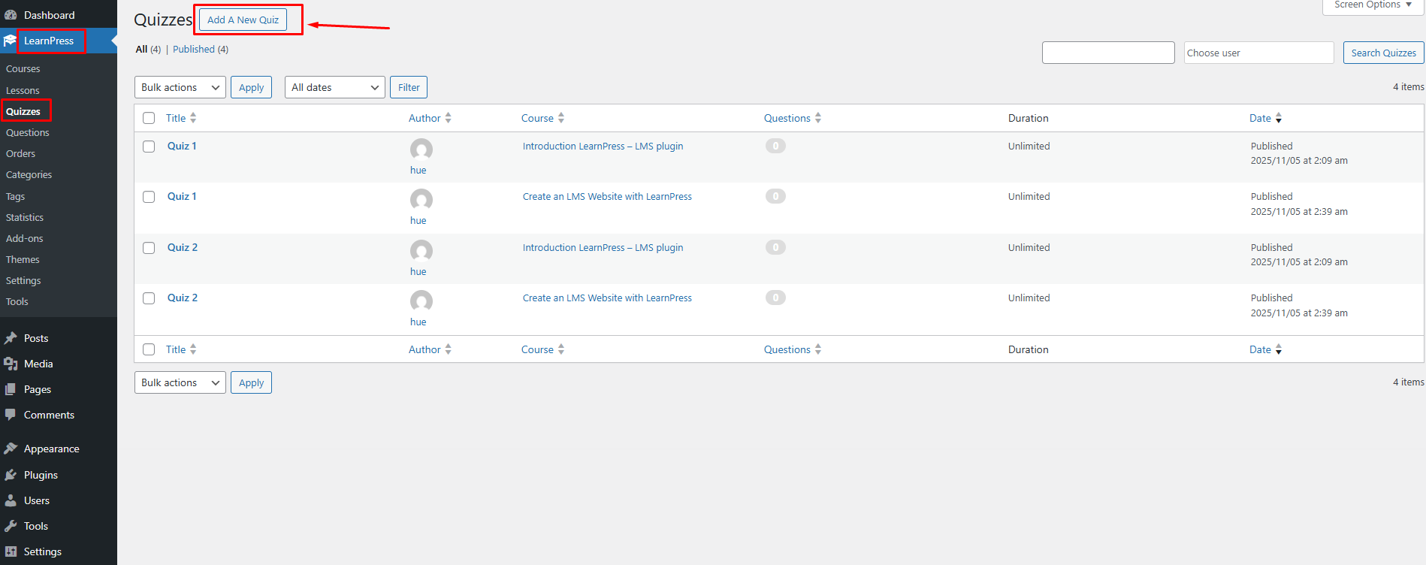Check the select-all checkbox in table header
Screen dimensions: 1426x565
149,118
